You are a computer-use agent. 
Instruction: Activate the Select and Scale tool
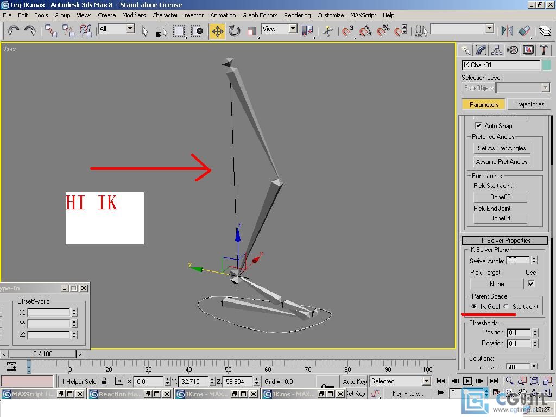pos(252,31)
